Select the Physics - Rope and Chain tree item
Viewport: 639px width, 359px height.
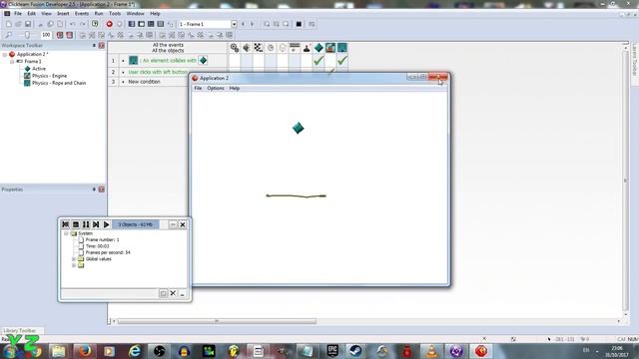pyautogui.click(x=59, y=83)
